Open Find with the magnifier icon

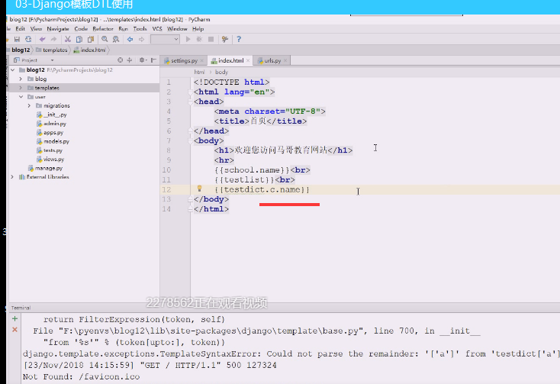(x=105, y=39)
